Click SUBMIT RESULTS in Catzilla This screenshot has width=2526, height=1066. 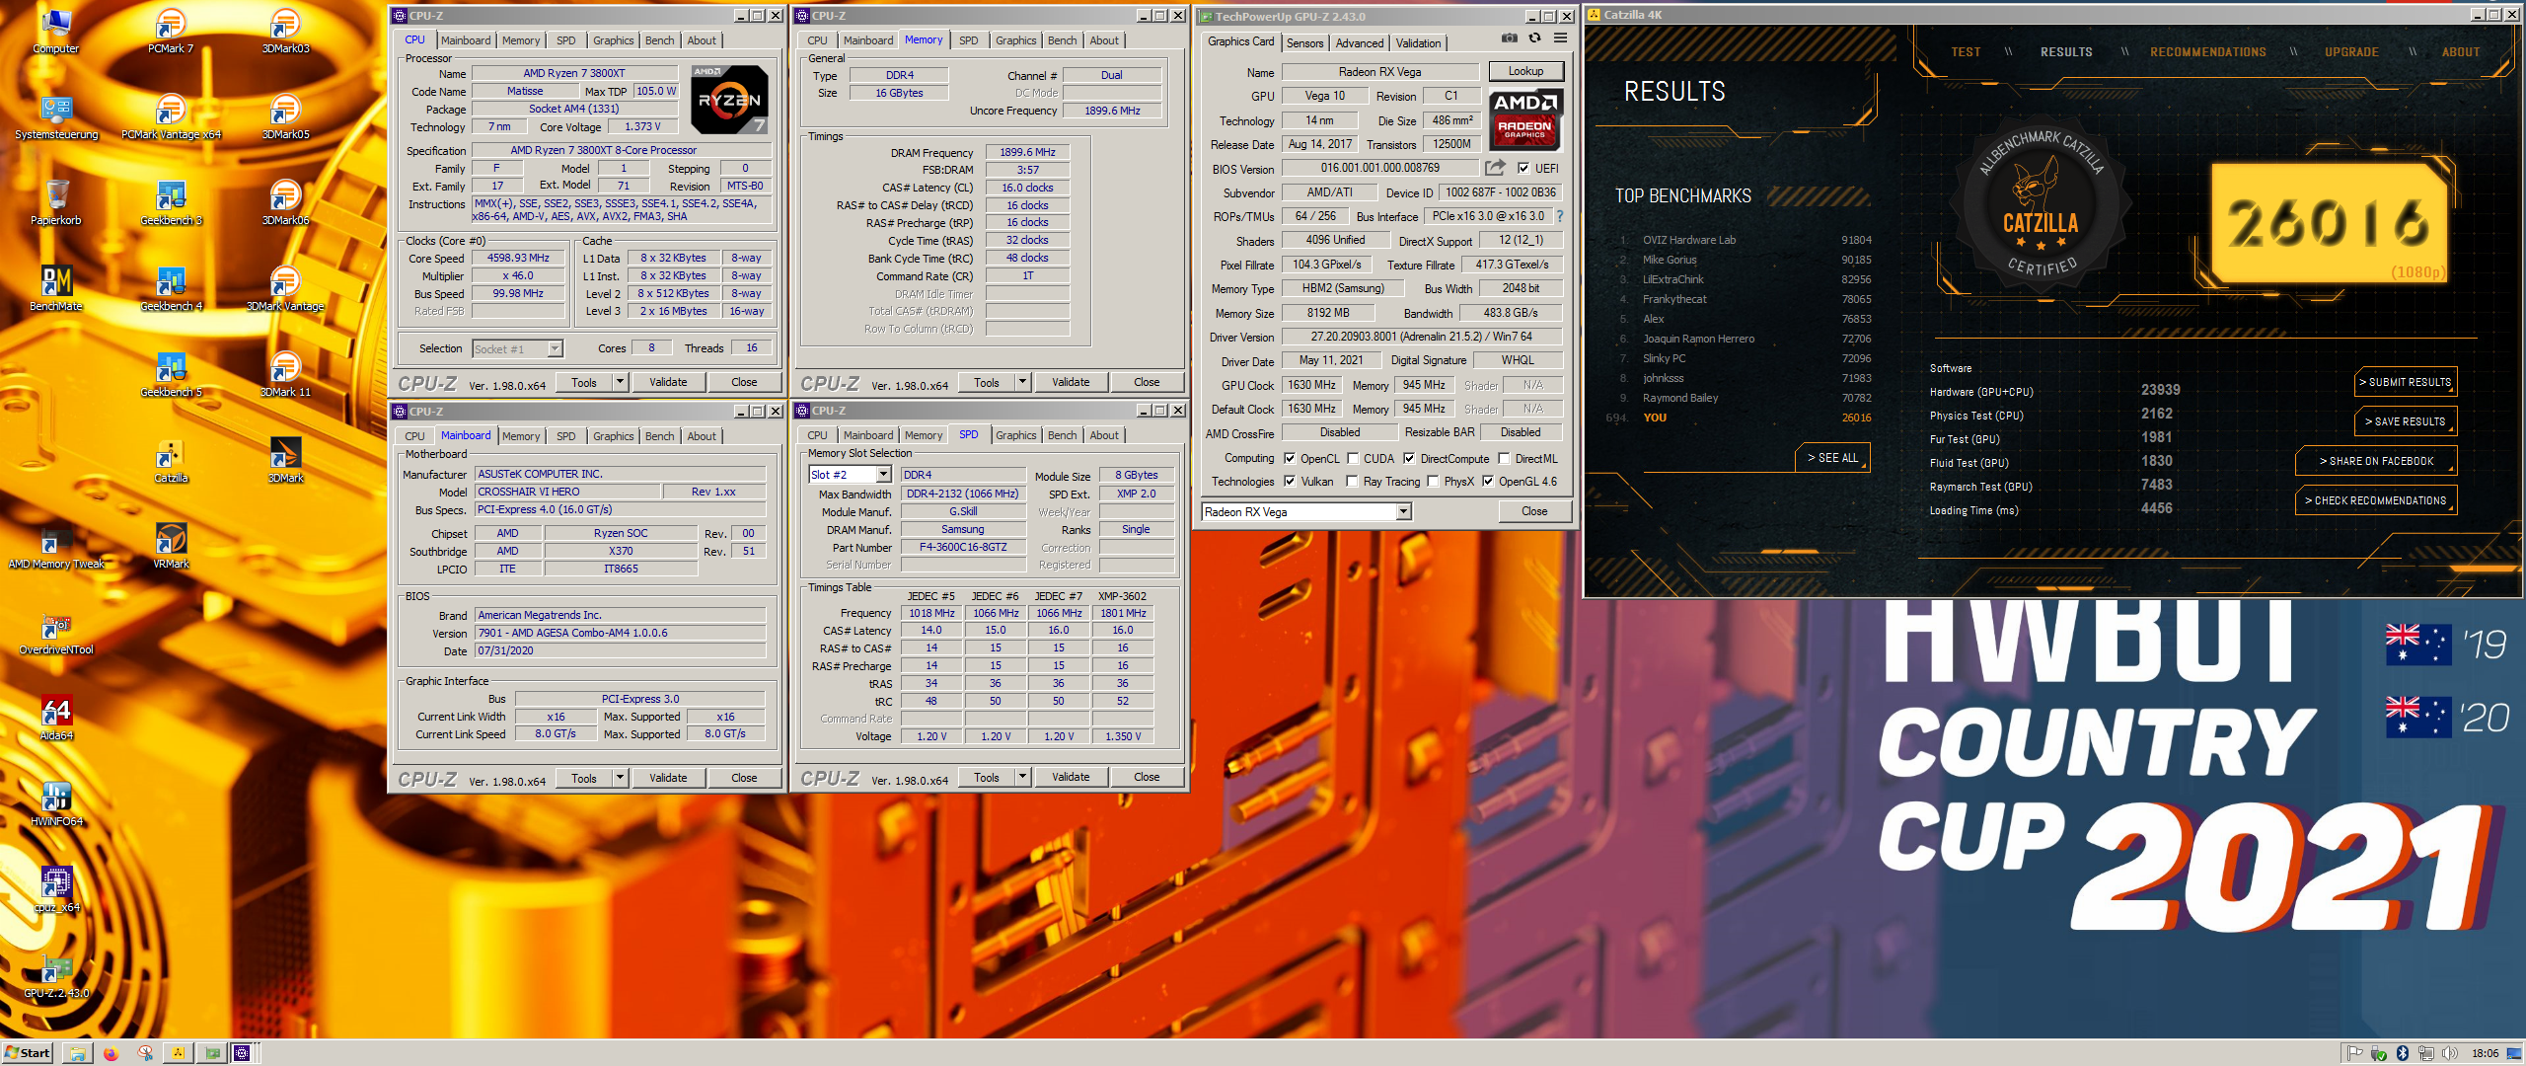point(2405,382)
